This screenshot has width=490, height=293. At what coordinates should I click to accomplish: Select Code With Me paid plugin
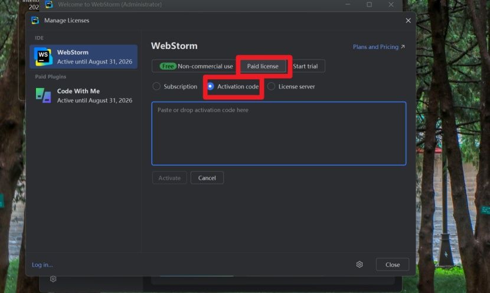click(83, 95)
